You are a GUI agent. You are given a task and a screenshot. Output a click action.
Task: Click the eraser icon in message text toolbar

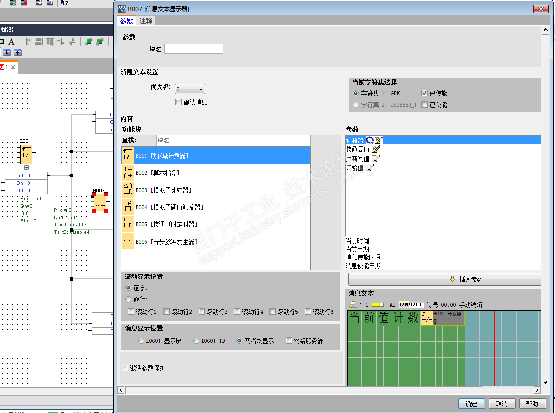point(352,304)
